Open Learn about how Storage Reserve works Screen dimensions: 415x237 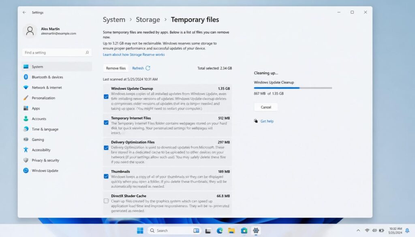[134, 54]
